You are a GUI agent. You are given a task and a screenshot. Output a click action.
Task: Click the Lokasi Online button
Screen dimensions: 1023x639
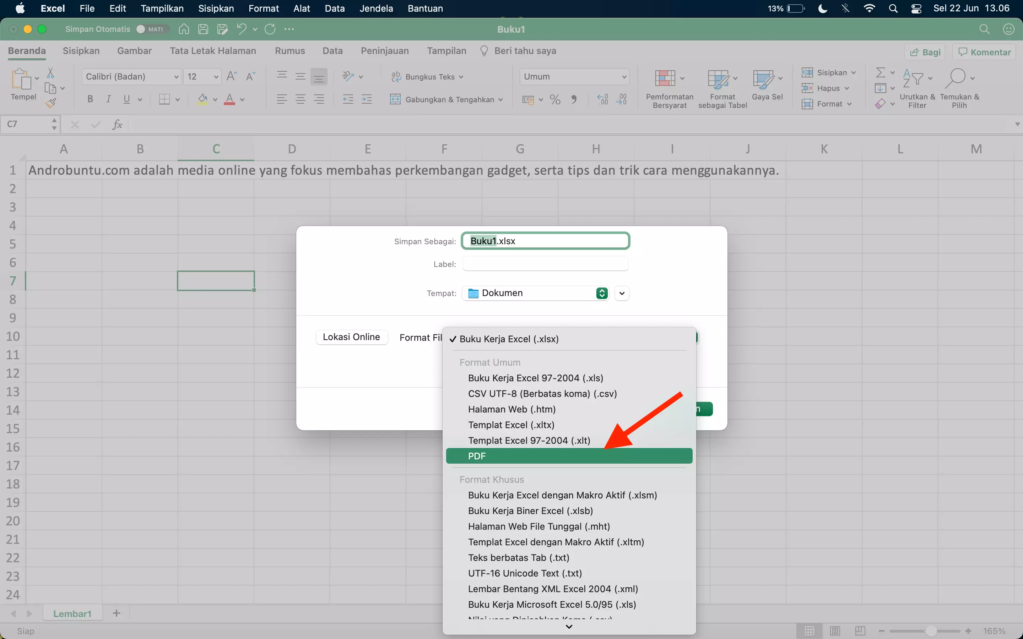[x=352, y=337]
